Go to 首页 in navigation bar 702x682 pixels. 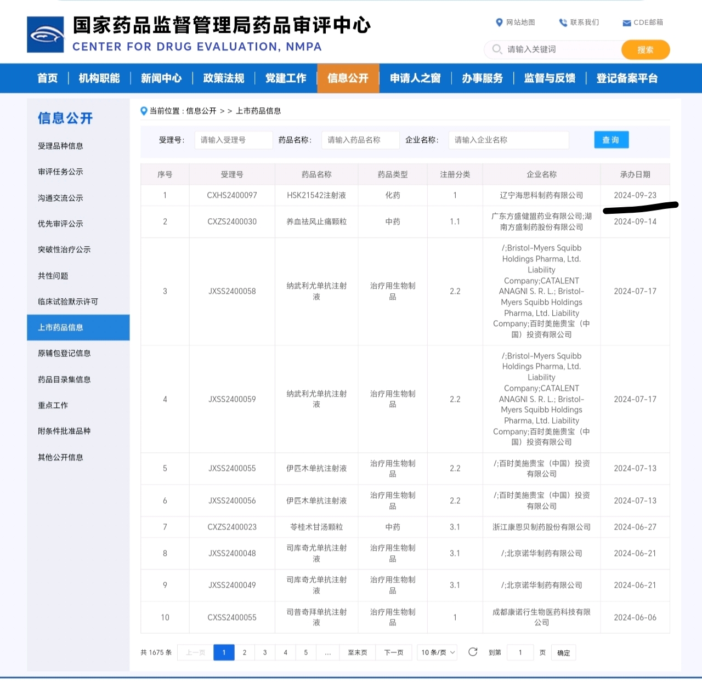(x=48, y=78)
